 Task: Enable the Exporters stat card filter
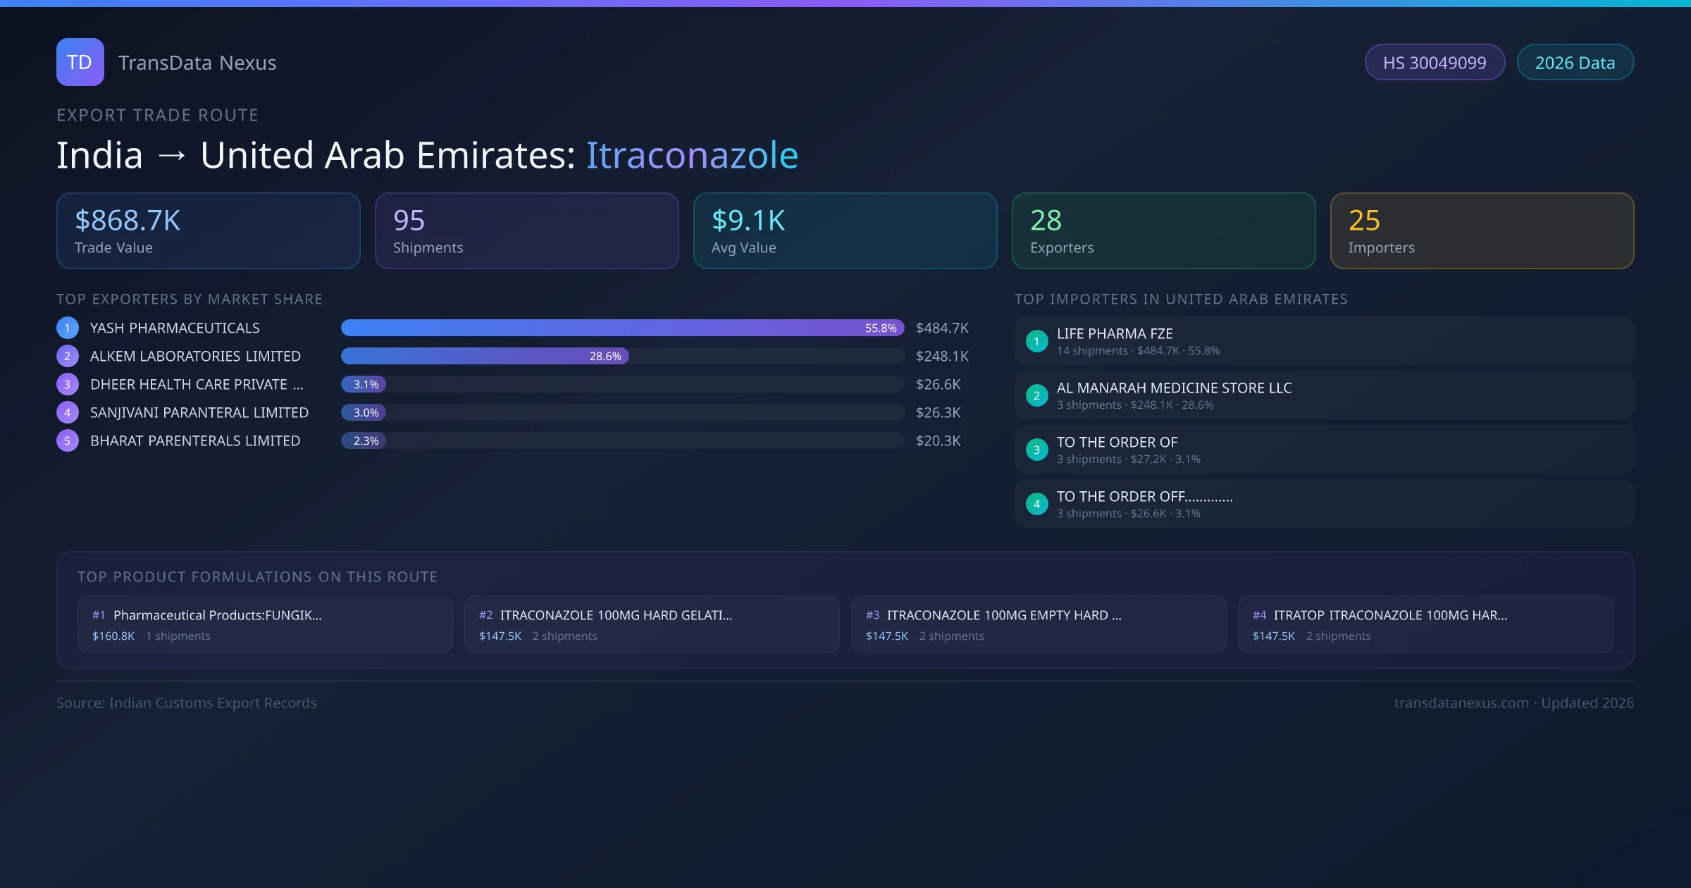pos(1163,230)
